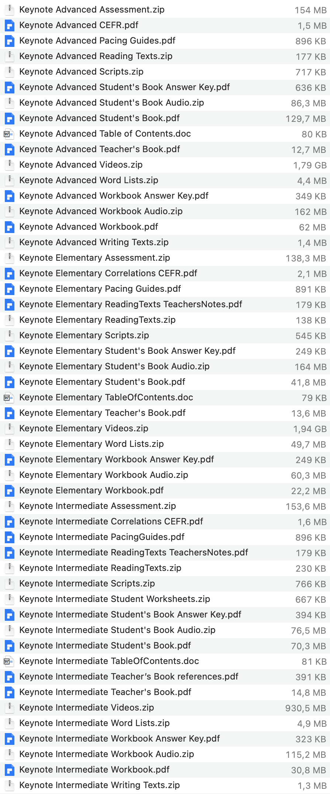The image size is (330, 794).
Task: Select Keynote Elementary Student's Book Audio.zip
Action: click(x=114, y=366)
